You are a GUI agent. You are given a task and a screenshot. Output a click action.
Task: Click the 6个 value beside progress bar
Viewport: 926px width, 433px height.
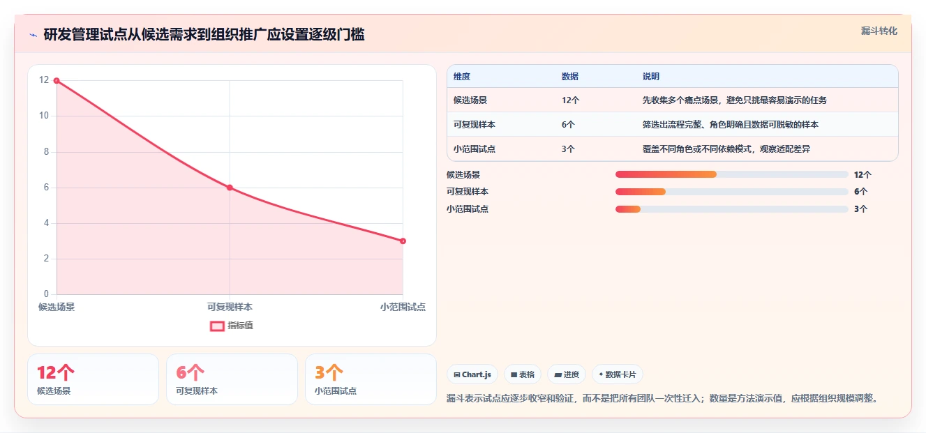(x=860, y=192)
